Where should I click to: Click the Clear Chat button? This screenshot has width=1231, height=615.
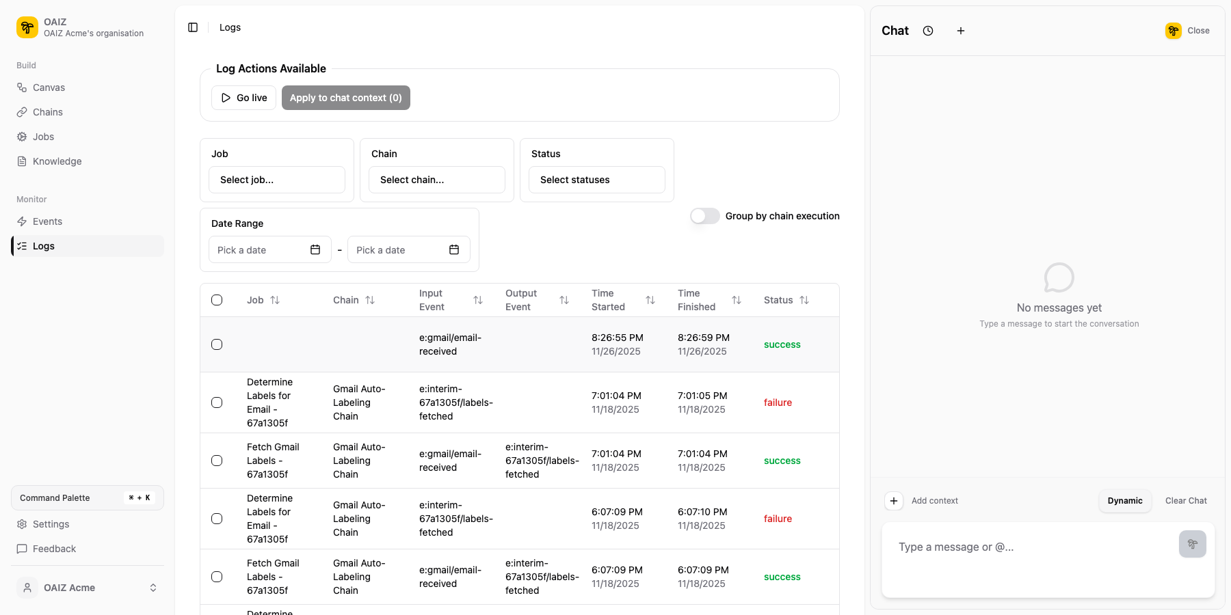[1186, 500]
